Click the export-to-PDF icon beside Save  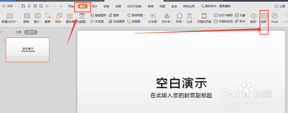pos(29,6)
